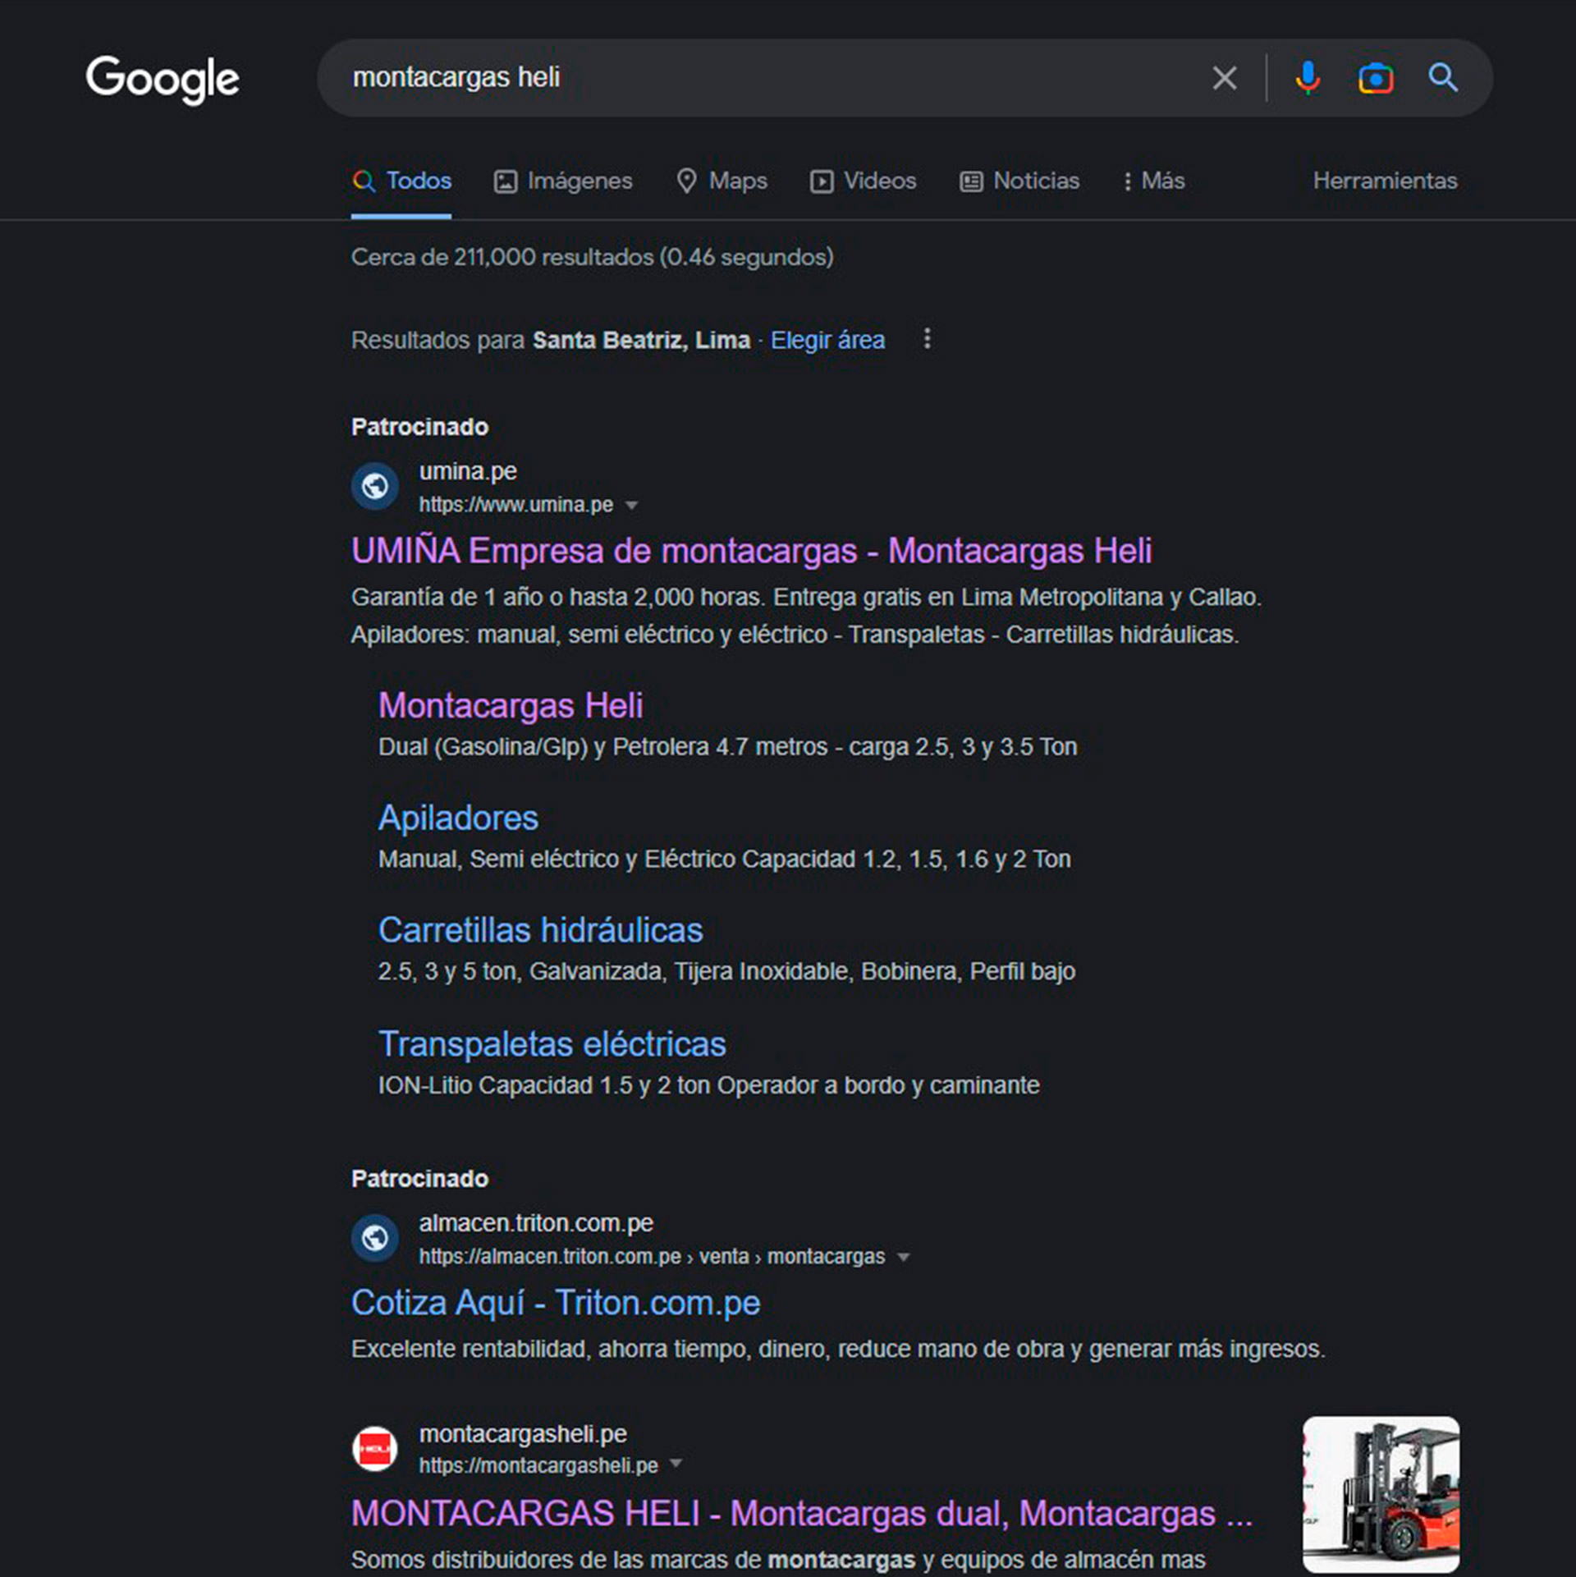
Task: Click the umina.pe globe favicon
Action: coord(375,486)
